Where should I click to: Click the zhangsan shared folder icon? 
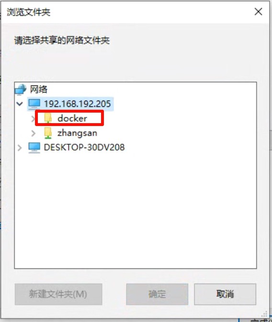click(48, 133)
